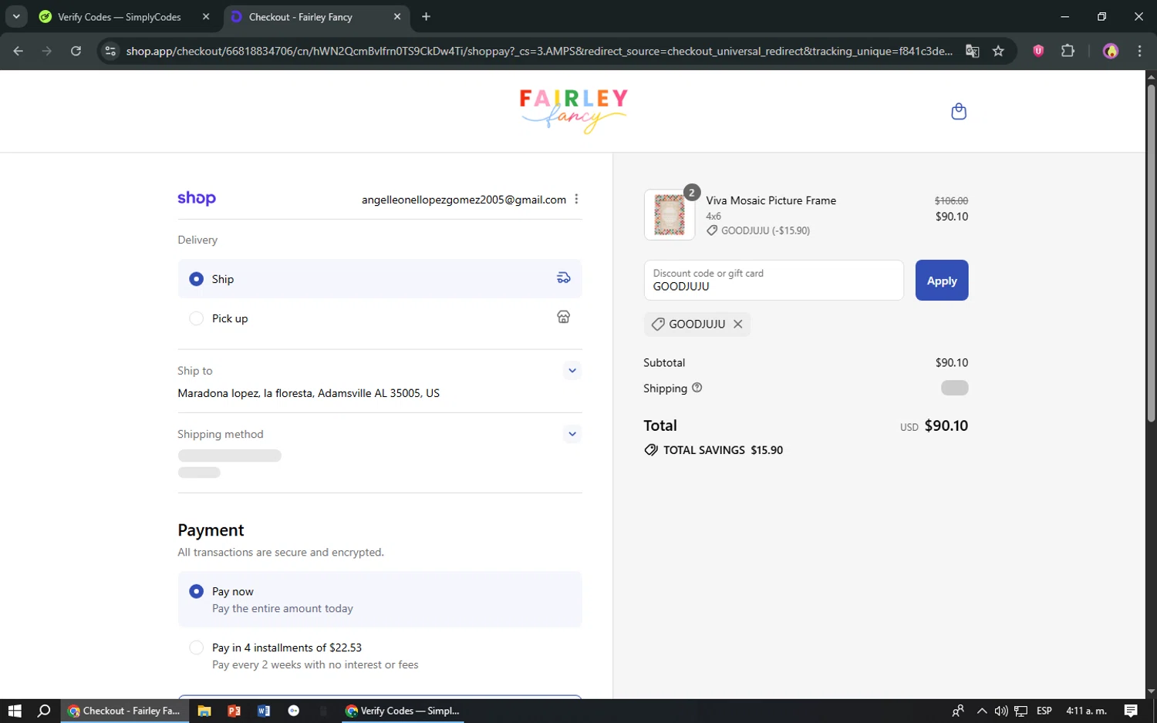Click the browser address bar URL
Viewport: 1157px width, 723px height.
(x=539, y=51)
